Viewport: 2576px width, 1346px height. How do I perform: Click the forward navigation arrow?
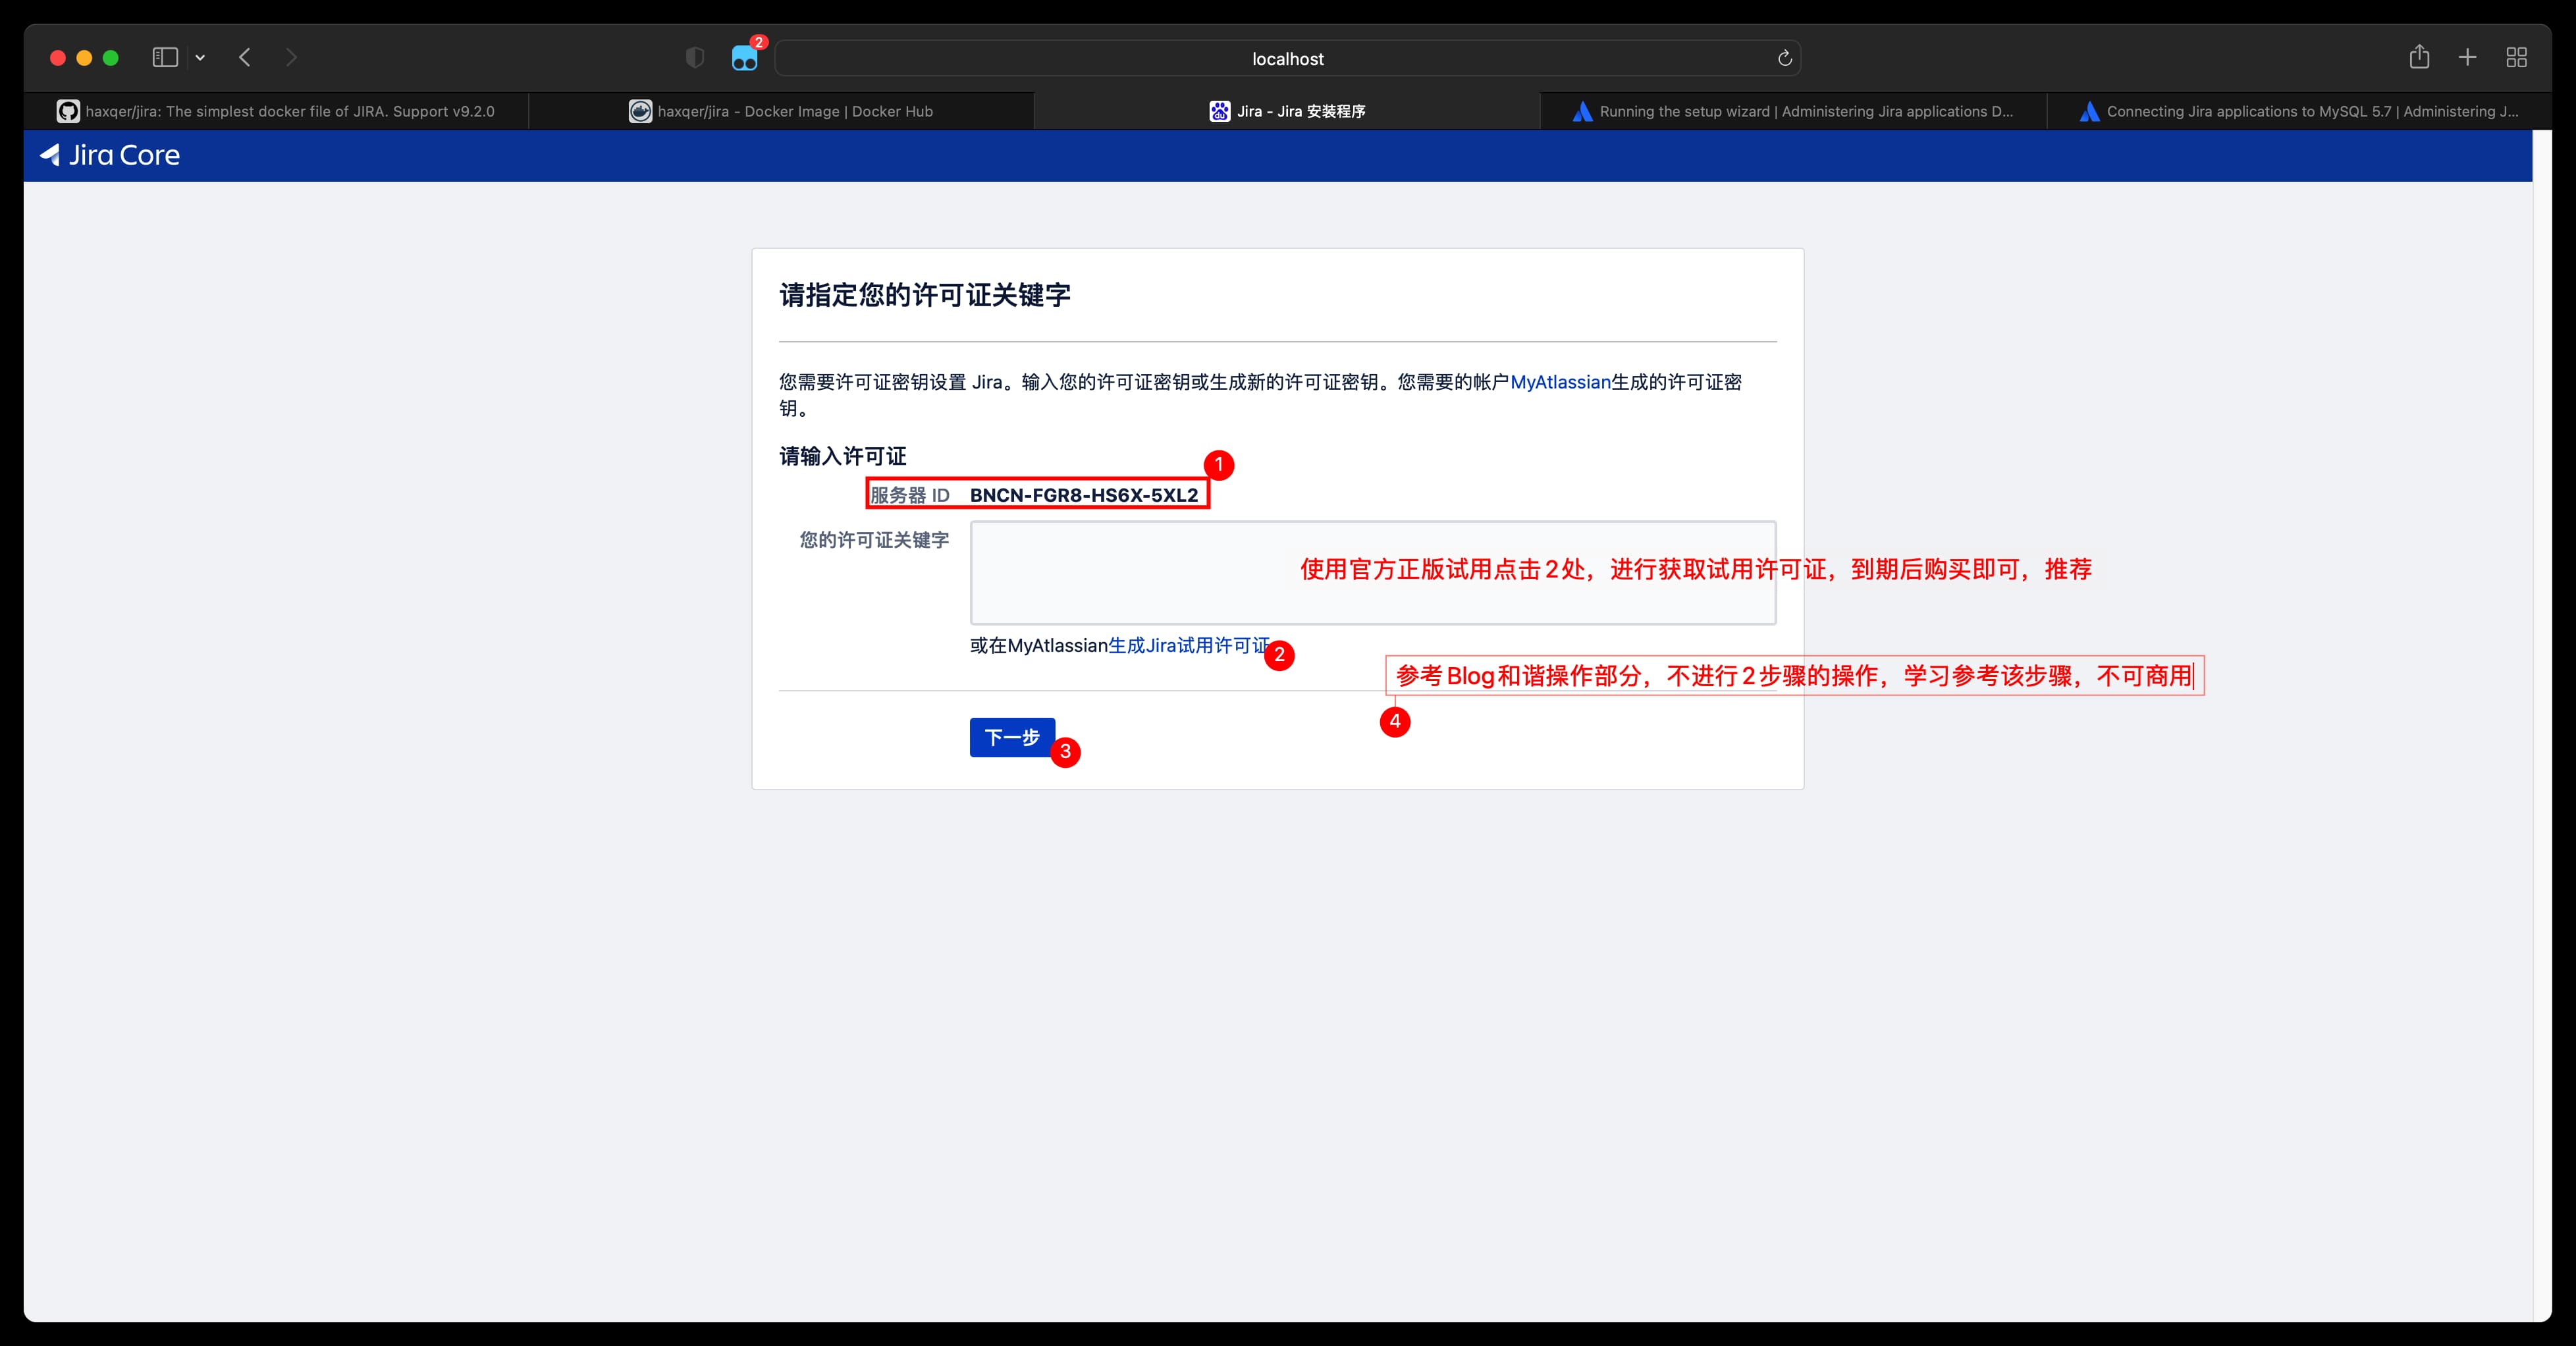click(x=291, y=58)
